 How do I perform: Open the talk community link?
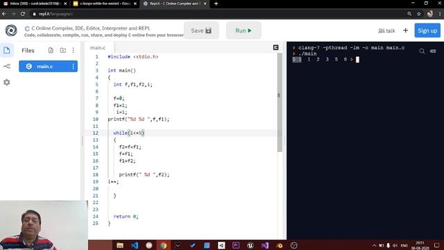[x=386, y=31]
